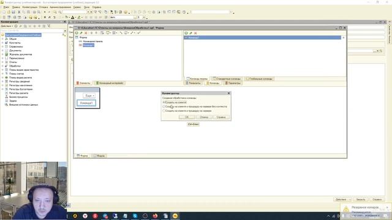This screenshot has width=392, height=220.
Task: Switch to the Модуль tab at bottom
Action: click(99, 156)
